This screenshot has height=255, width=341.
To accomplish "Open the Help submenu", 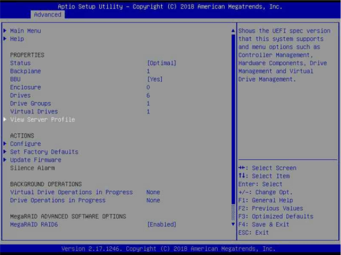I will [x=17, y=39].
